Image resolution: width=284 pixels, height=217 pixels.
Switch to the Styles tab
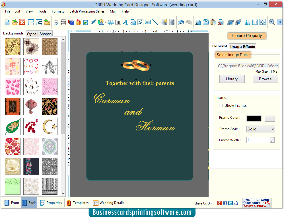pos(32,34)
